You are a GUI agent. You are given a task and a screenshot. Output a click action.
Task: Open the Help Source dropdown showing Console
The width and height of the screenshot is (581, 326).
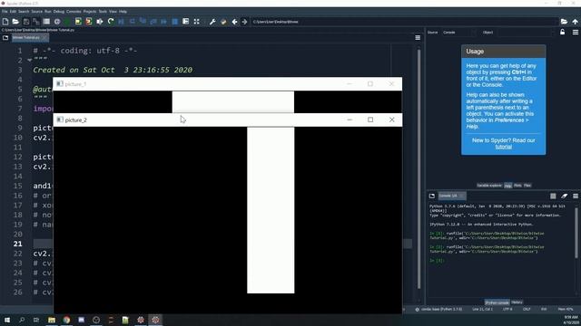(459, 33)
